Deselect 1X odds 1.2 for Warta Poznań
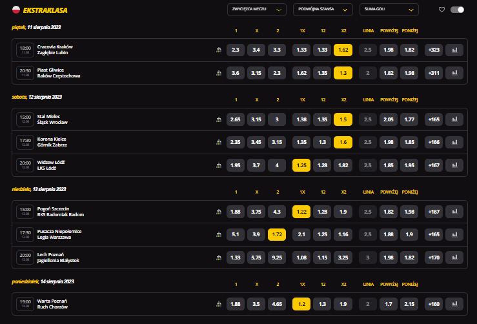Viewport: 477px width, 324px height. (301, 304)
